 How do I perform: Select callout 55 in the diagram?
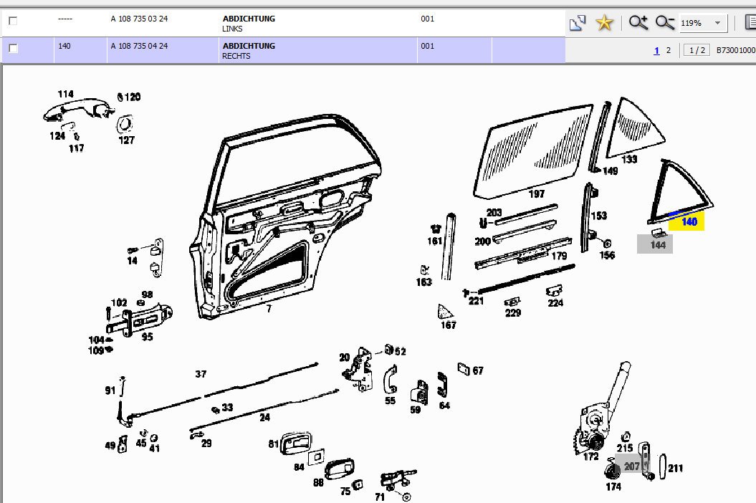[390, 401]
